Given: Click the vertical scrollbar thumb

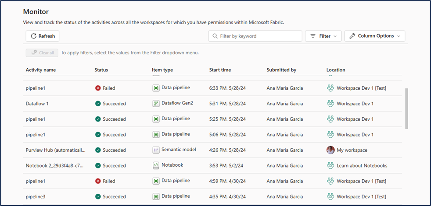Looking at the screenshot, I should pyautogui.click(x=406, y=108).
